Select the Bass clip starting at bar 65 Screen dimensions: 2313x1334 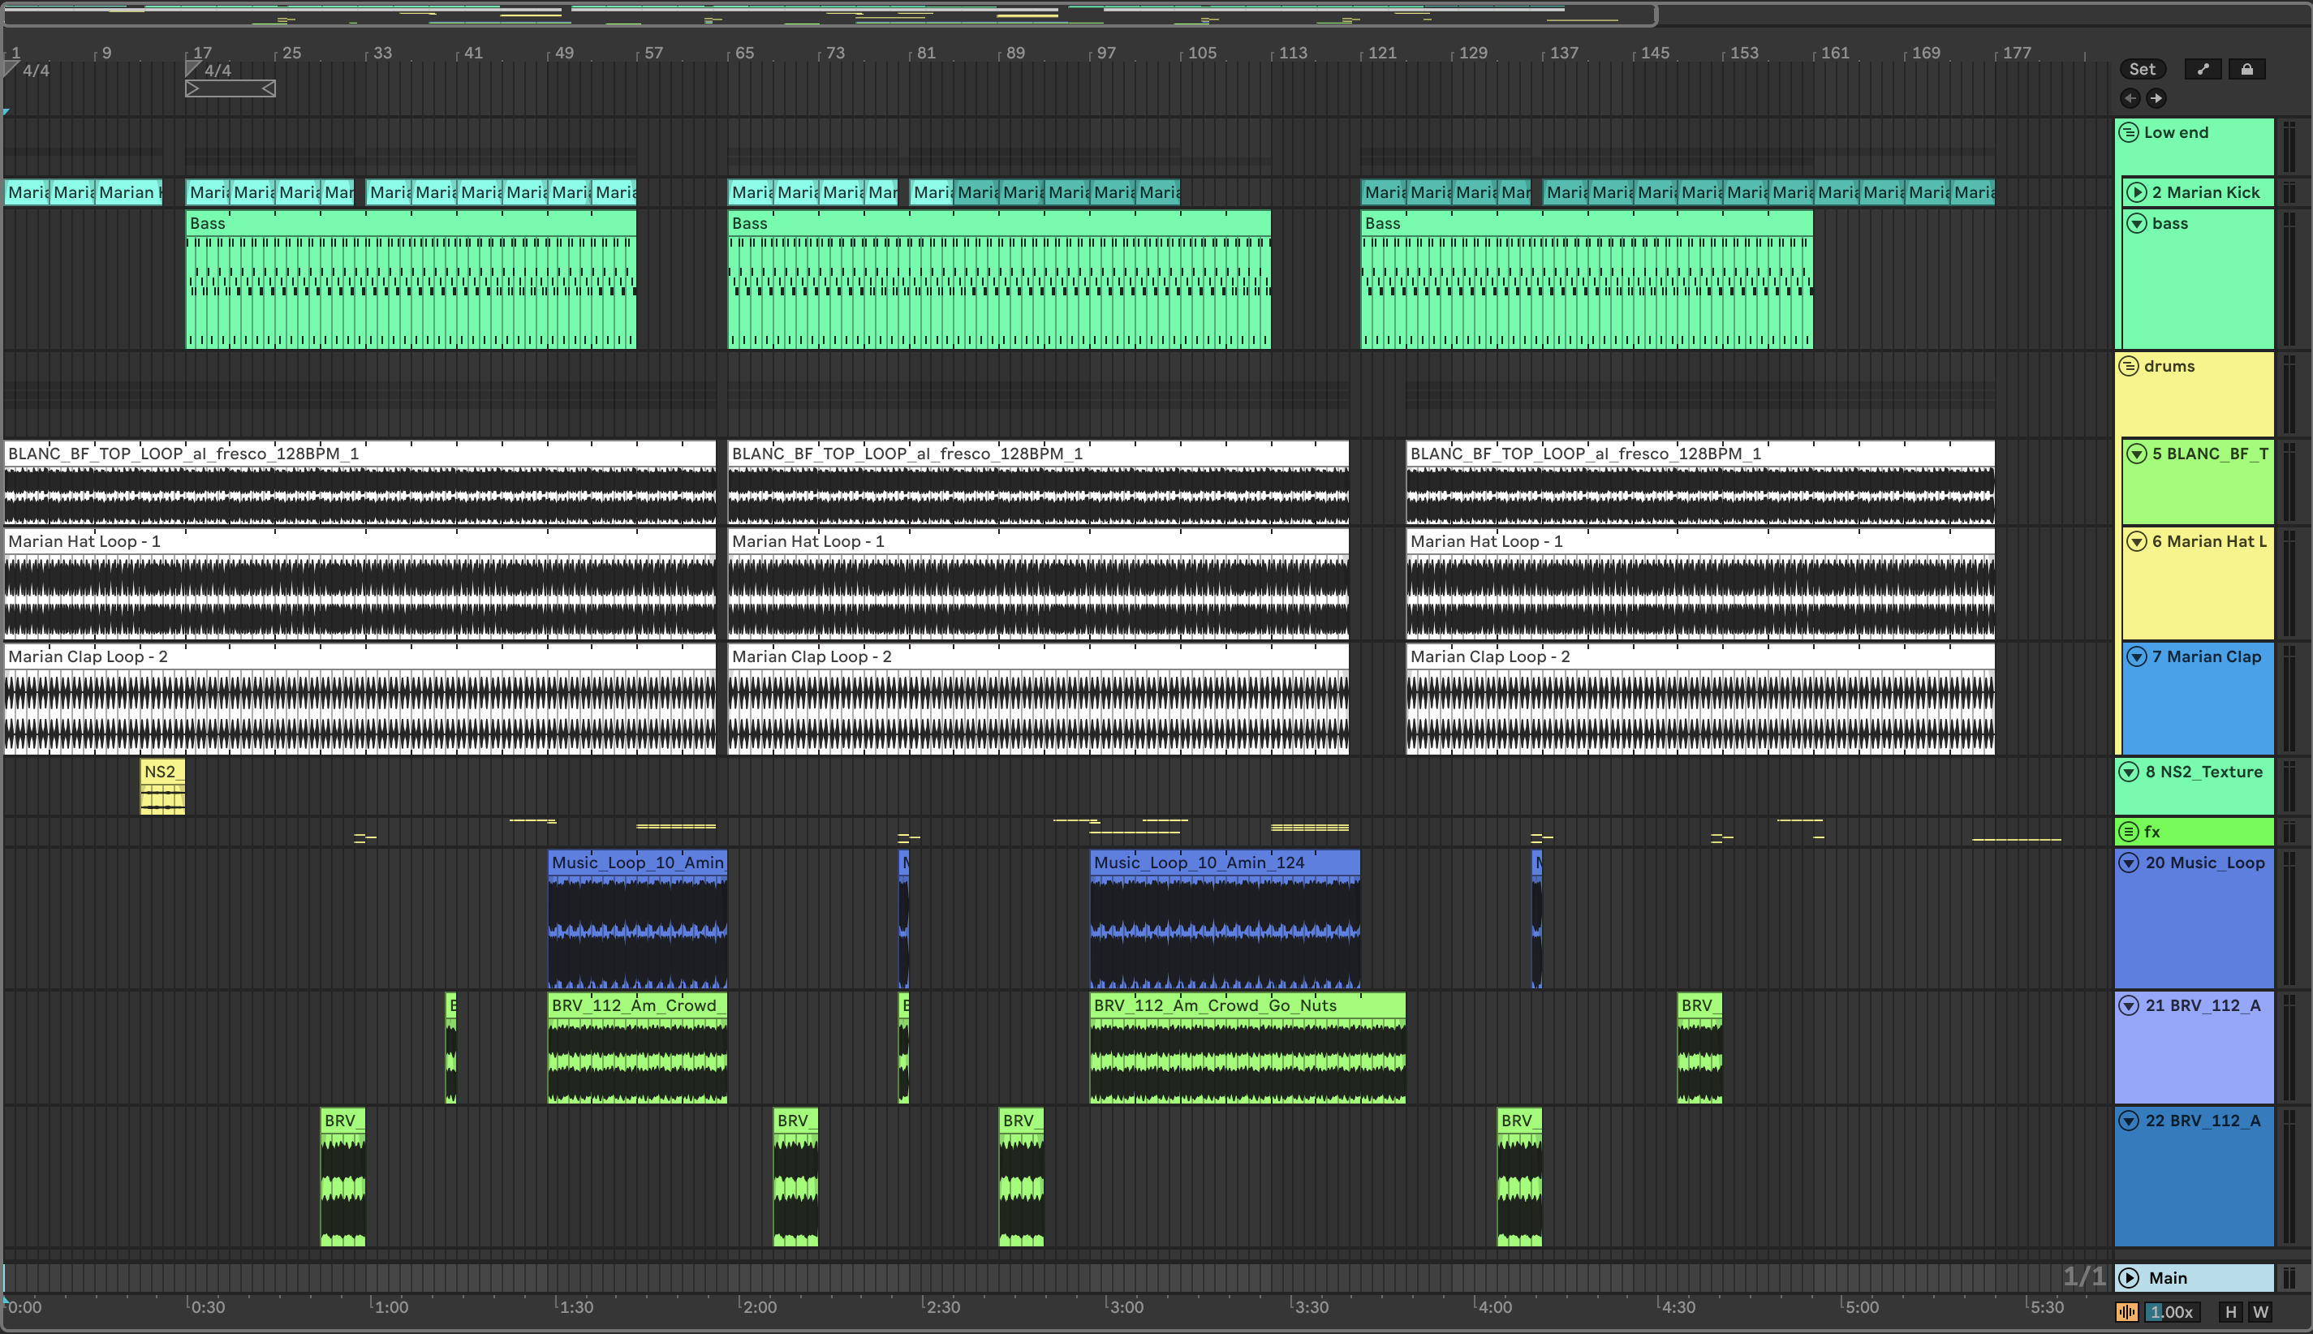[999, 279]
